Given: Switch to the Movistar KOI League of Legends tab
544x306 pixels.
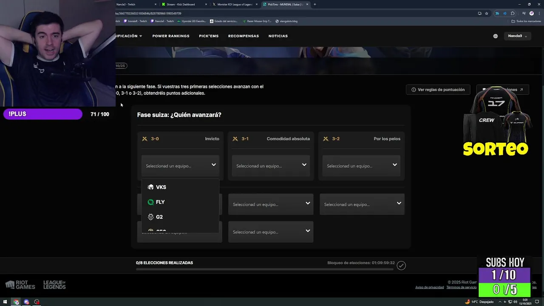Looking at the screenshot, I should [234, 4].
